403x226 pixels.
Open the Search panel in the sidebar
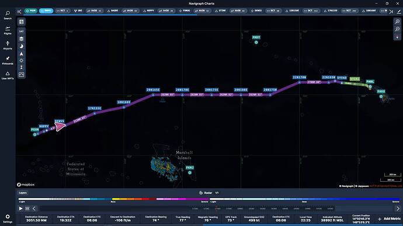[8, 15]
